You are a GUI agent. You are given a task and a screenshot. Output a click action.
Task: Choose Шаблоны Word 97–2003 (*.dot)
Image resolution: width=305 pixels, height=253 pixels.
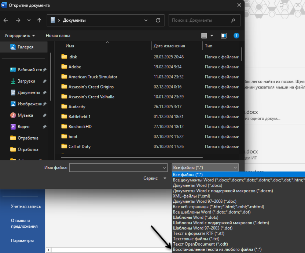click(239, 228)
